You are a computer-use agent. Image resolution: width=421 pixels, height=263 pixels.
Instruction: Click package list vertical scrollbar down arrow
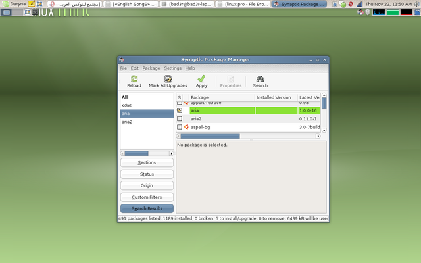click(324, 130)
